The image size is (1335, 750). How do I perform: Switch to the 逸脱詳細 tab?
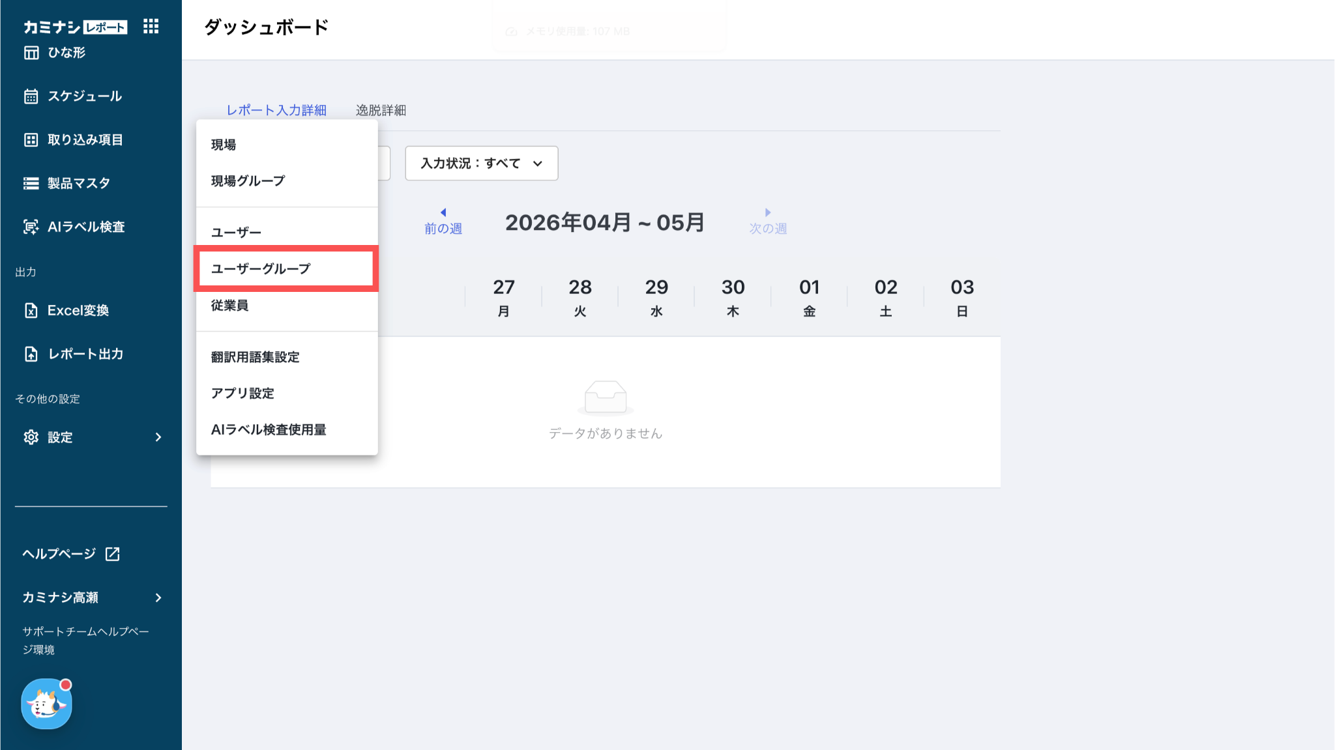[x=381, y=110]
